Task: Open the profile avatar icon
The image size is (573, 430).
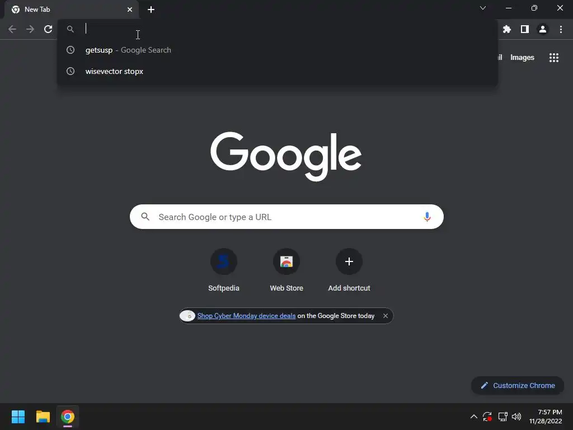Action: (x=543, y=29)
